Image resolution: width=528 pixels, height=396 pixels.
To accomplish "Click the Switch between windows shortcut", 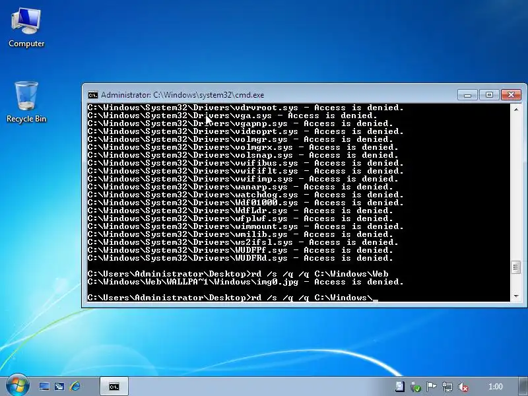I will tap(59, 386).
